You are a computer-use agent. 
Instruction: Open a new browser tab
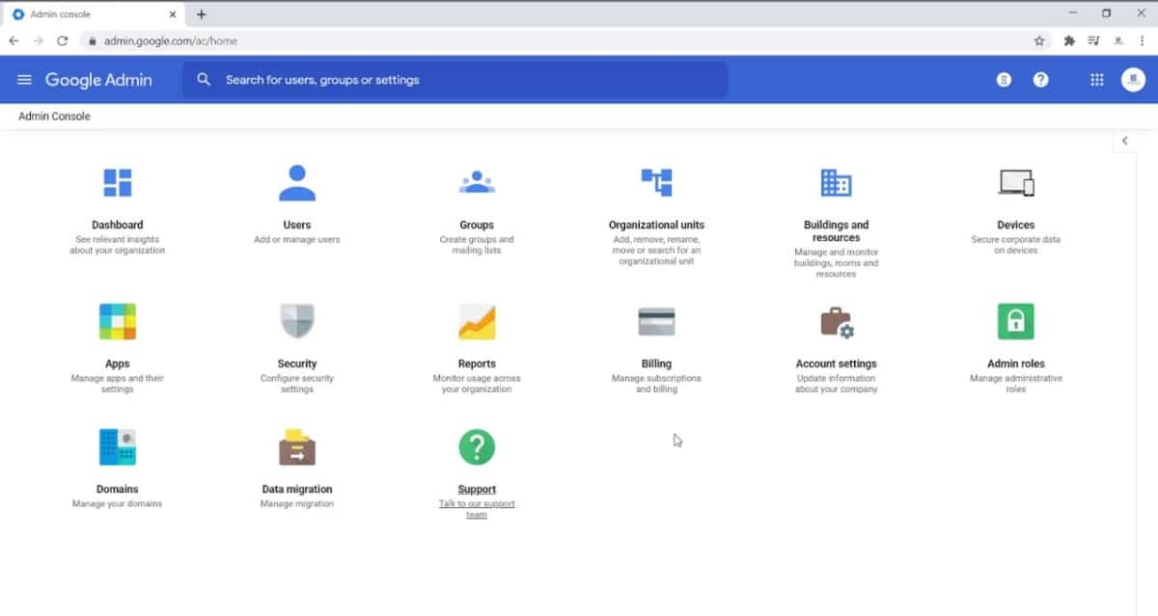(202, 14)
